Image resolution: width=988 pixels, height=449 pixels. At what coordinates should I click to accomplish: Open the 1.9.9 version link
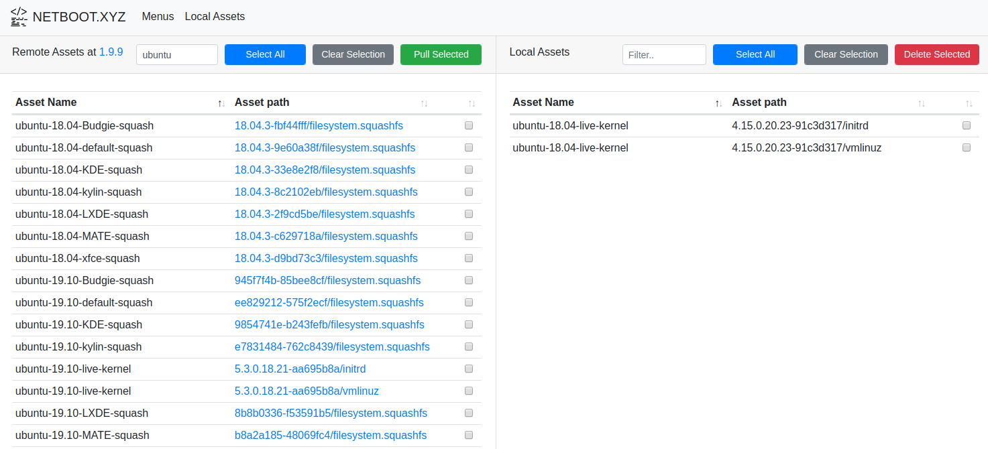point(111,52)
